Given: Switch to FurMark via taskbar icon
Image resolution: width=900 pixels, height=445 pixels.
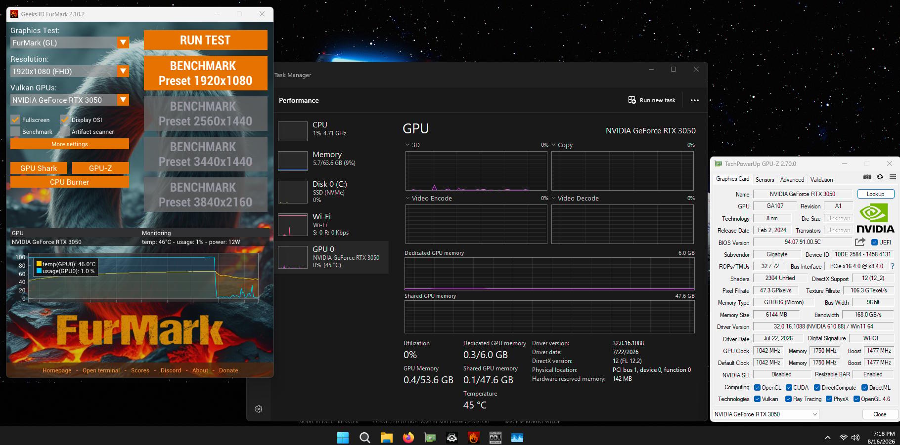Looking at the screenshot, I should pyautogui.click(x=474, y=438).
